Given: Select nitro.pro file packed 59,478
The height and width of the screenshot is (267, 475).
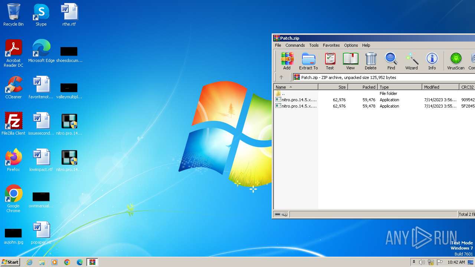Looking at the screenshot, I should [374, 106].
